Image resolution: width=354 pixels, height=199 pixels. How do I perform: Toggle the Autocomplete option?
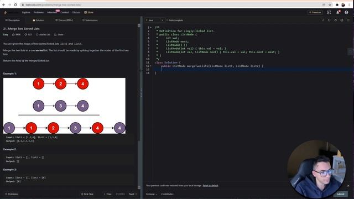pos(175,20)
